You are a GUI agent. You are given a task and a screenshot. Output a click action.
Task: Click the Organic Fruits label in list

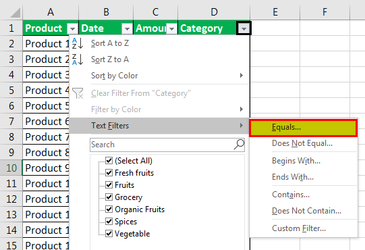click(140, 209)
